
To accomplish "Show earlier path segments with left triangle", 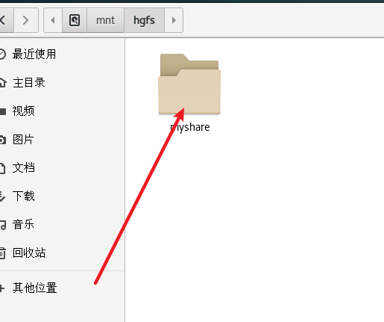I will [x=53, y=20].
